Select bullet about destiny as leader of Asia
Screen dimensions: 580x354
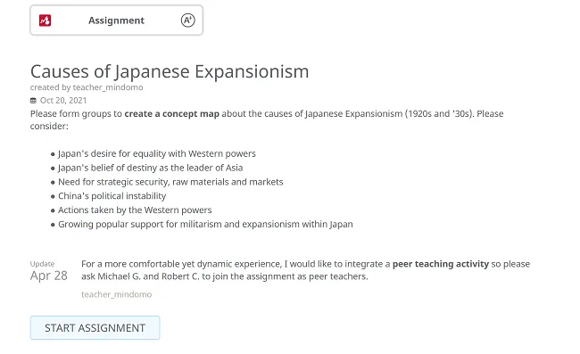click(151, 168)
